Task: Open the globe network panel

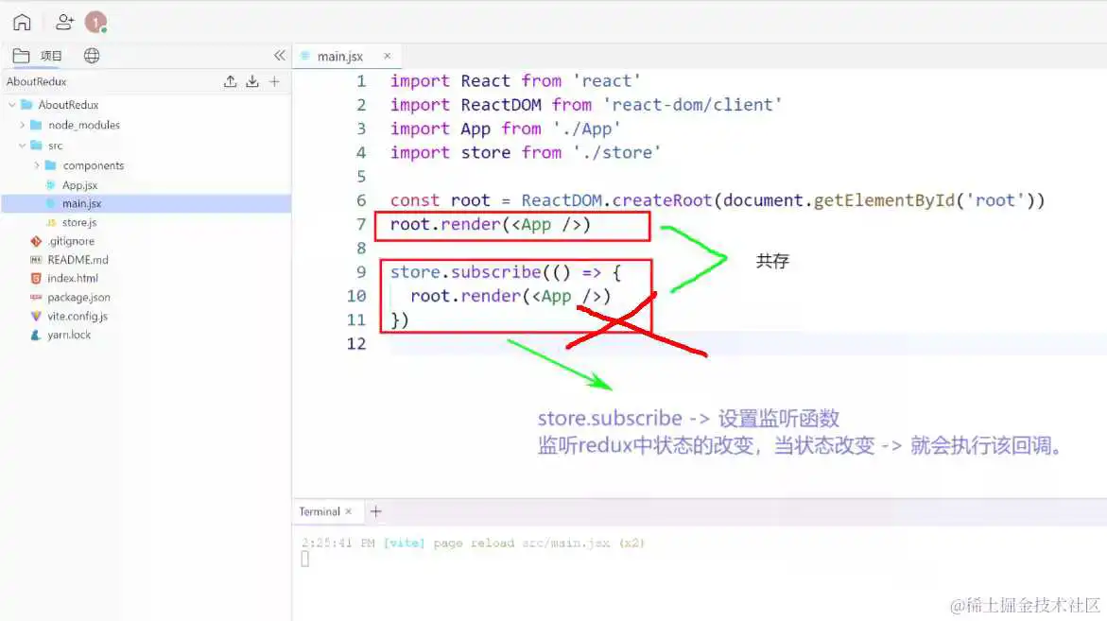Action: pos(92,56)
